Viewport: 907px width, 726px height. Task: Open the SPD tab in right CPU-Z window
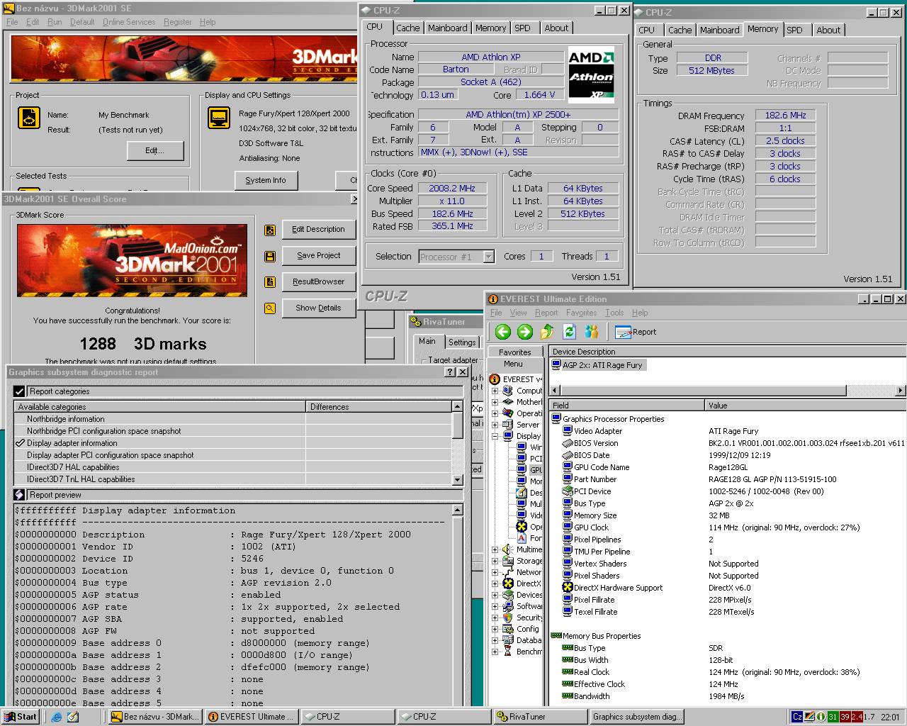pyautogui.click(x=795, y=30)
